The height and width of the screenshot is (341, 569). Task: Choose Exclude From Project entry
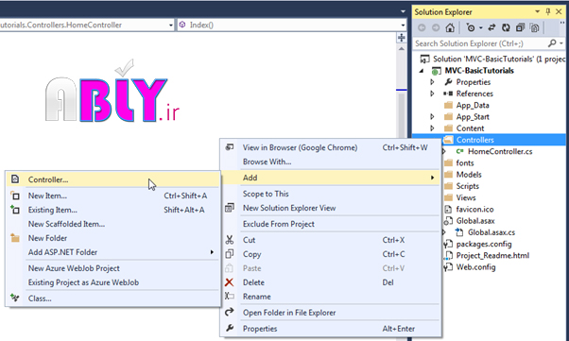331,224
